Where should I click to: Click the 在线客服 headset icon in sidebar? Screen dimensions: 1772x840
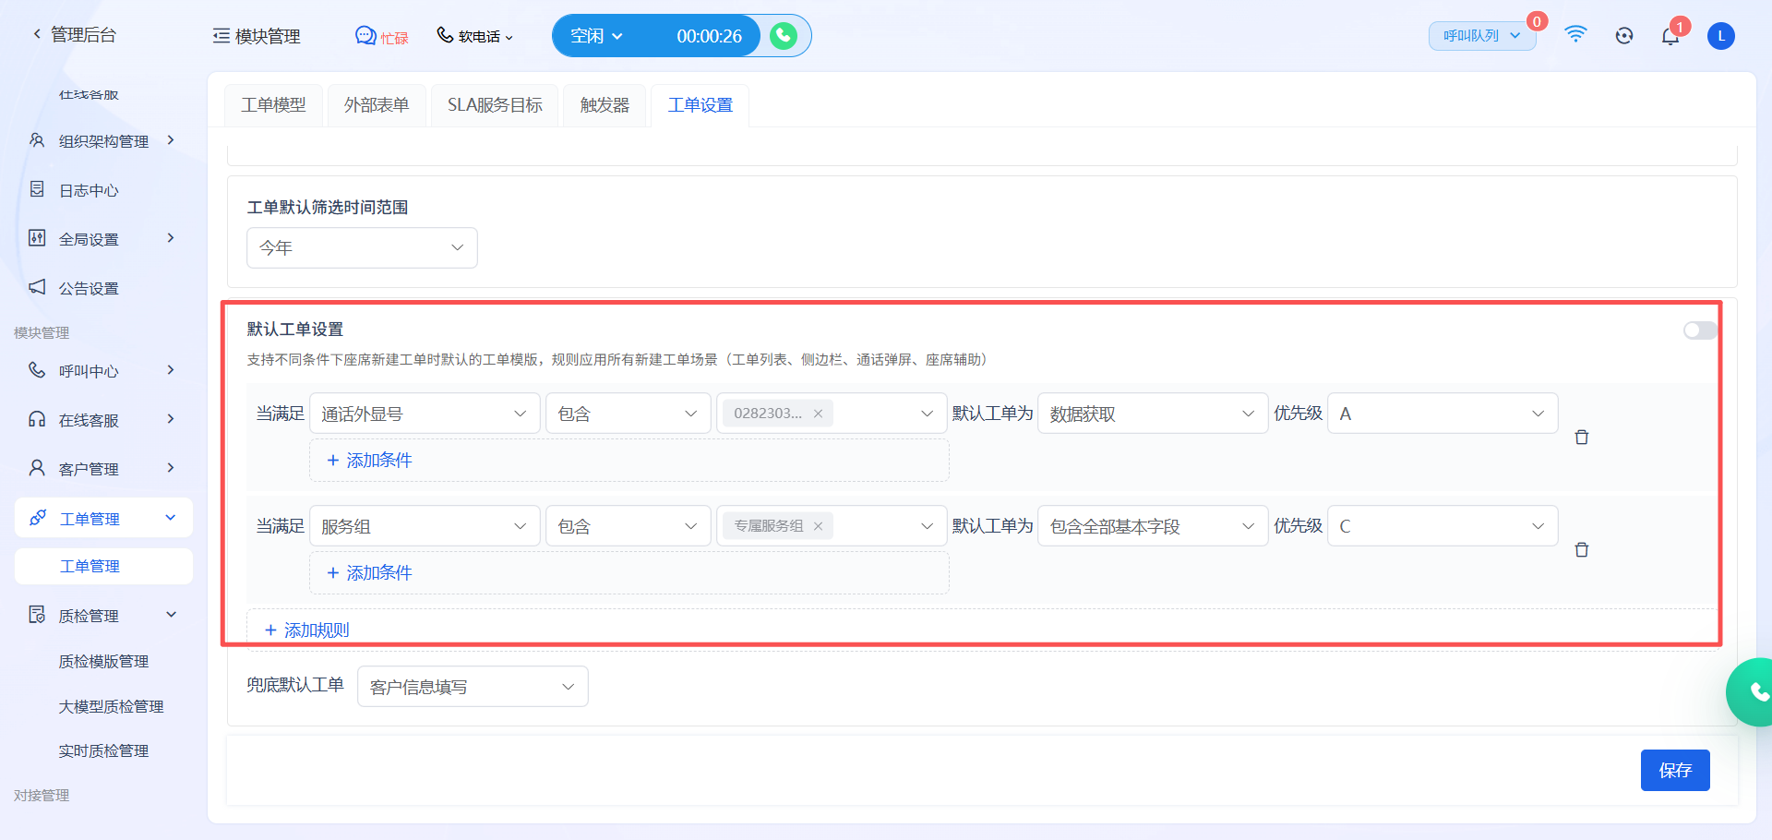tap(37, 419)
